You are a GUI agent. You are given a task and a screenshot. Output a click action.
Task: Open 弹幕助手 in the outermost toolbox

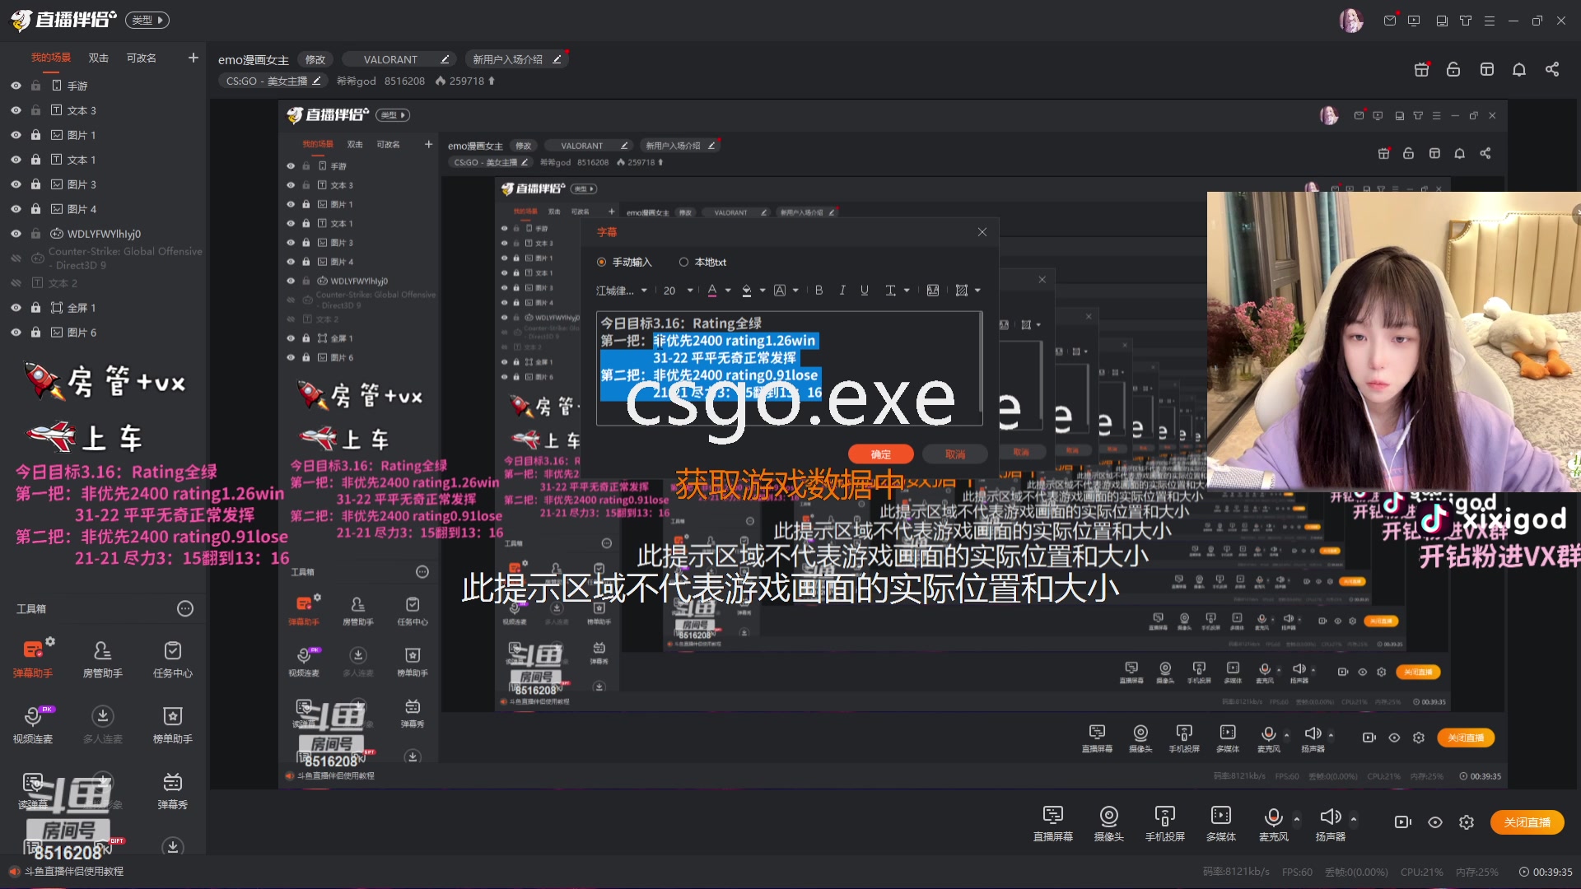point(33,658)
